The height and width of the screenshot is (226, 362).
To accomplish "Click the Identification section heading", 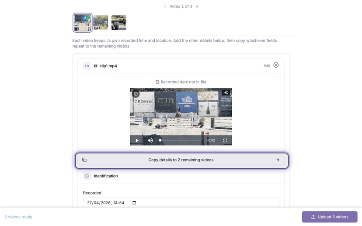I will coord(106,176).
